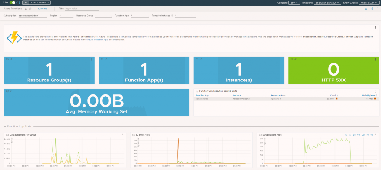
Task: Show info for IO Bytes / sec chart
Action: (x=134, y=135)
